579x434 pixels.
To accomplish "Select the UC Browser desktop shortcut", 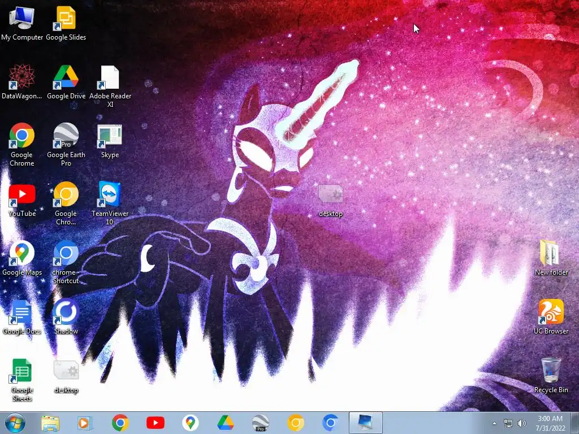I will pyautogui.click(x=551, y=318).
